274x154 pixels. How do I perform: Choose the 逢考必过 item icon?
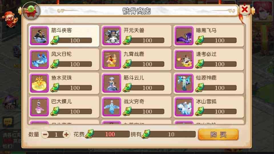pyautogui.click(x=184, y=59)
